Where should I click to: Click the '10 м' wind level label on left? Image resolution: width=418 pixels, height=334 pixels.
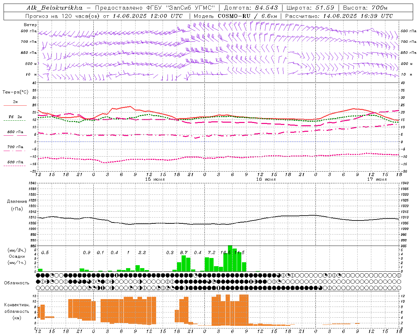(32, 75)
